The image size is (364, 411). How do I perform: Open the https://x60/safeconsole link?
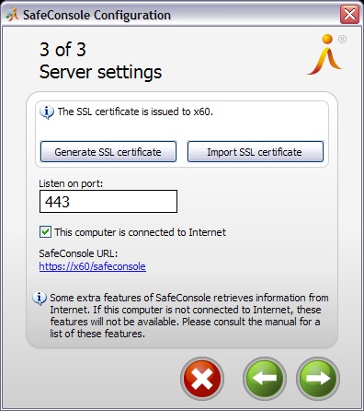92,266
